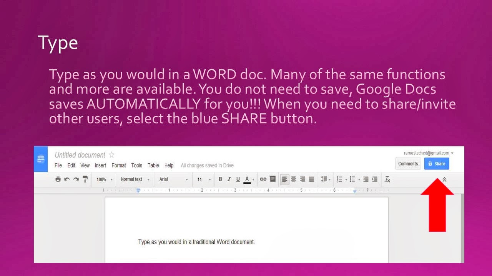The image size is (492, 276).
Task: Click the left indent marker on the ruler
Action: coord(138,191)
